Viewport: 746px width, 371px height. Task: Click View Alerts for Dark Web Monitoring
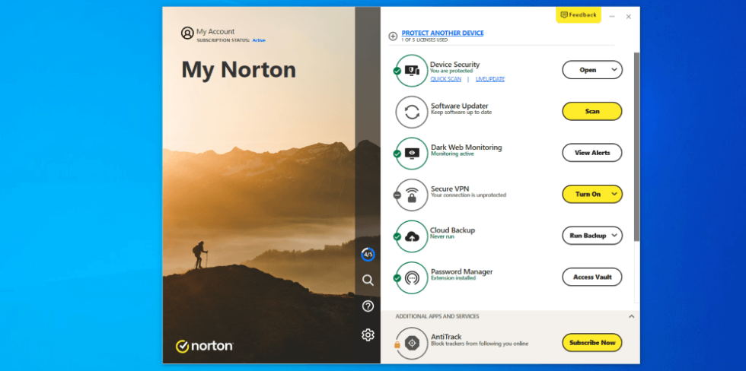pos(592,153)
